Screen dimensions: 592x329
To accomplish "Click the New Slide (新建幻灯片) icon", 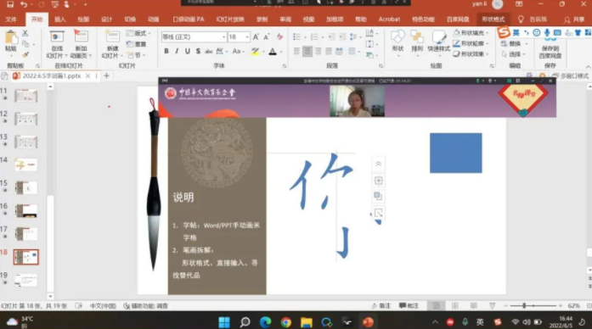I will click(112, 37).
